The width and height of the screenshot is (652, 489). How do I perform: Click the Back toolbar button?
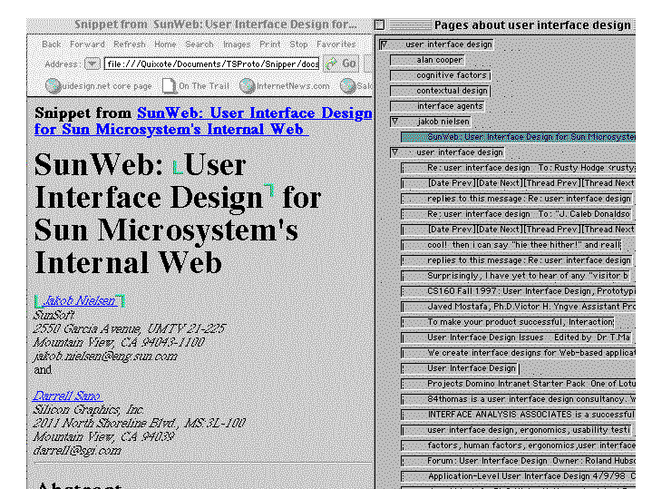(51, 44)
